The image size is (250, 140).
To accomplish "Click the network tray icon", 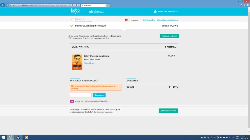I will pyautogui.click(x=230, y=137).
